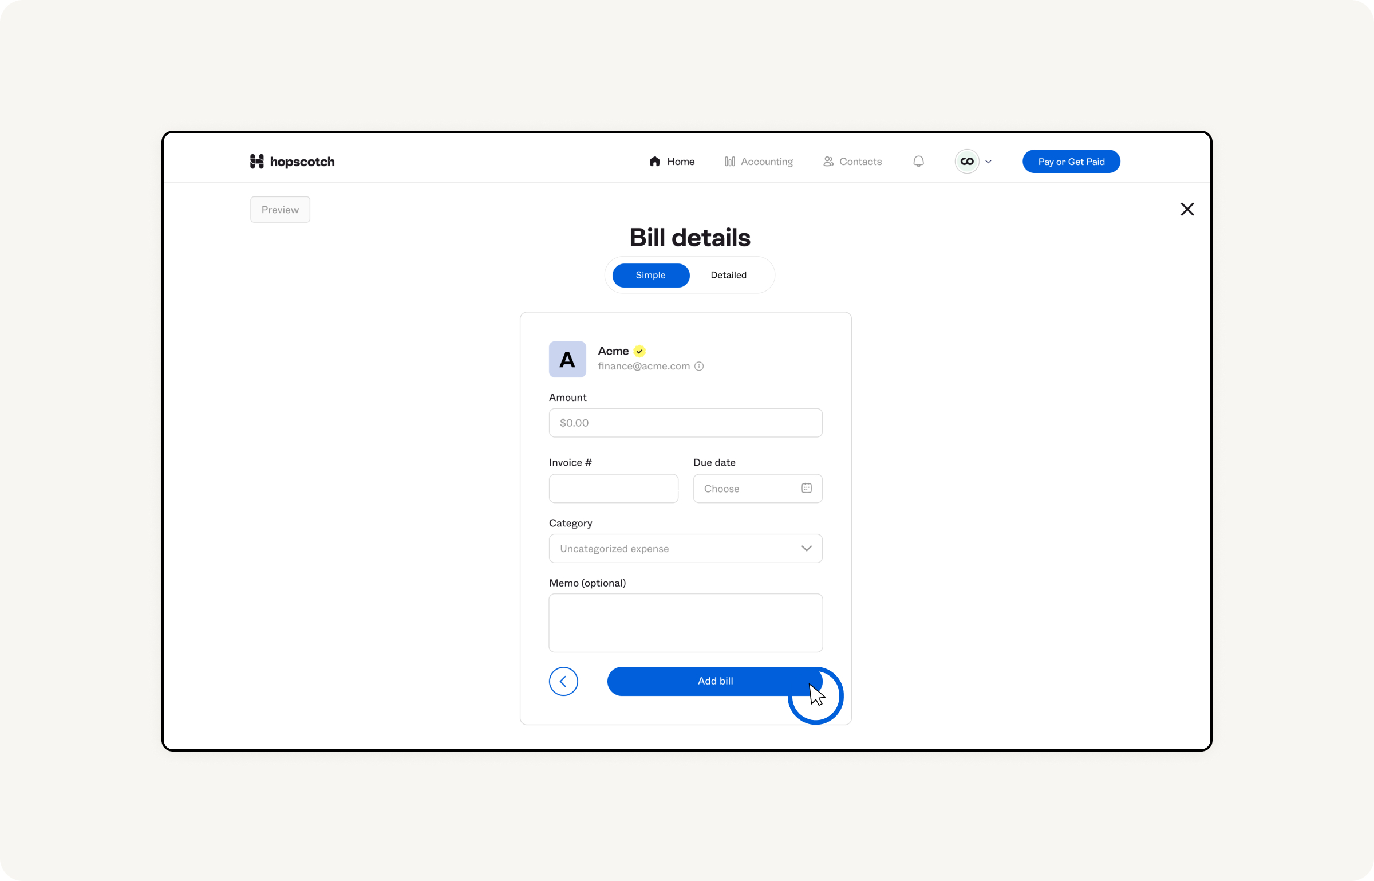Switch to the Simple tab
Viewport: 1374px width, 881px height.
650,274
